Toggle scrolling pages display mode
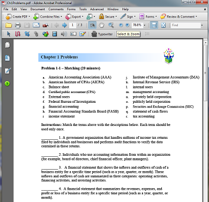The height and width of the screenshot is (202, 209). coord(154,25)
